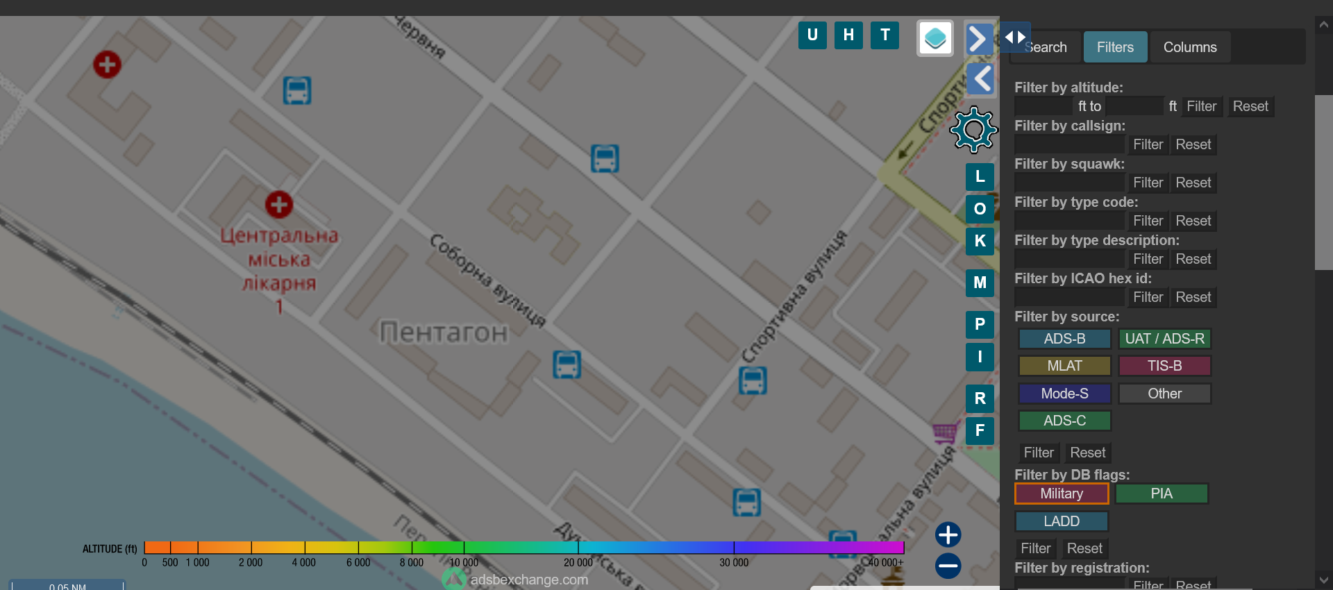Image resolution: width=1333 pixels, height=590 pixels.
Task: Open the Filters tab
Action: 1115,47
